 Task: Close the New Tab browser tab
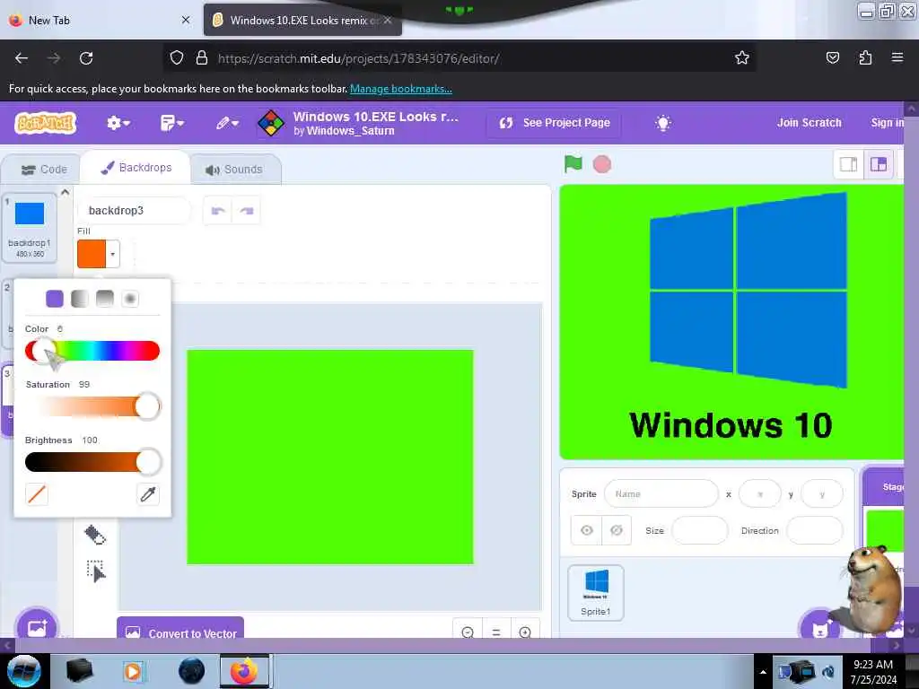click(186, 20)
